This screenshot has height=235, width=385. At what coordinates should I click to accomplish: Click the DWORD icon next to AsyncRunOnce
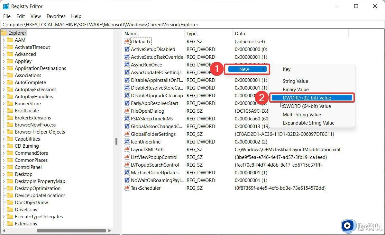click(127, 65)
